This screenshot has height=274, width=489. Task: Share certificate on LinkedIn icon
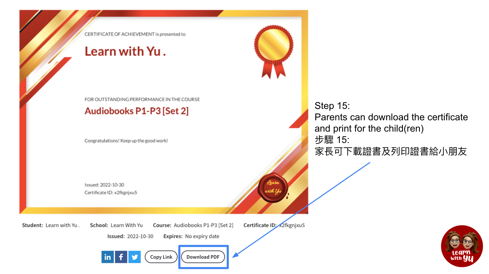[x=108, y=257]
